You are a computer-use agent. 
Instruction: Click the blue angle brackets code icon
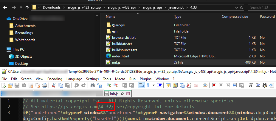(272, 85)
